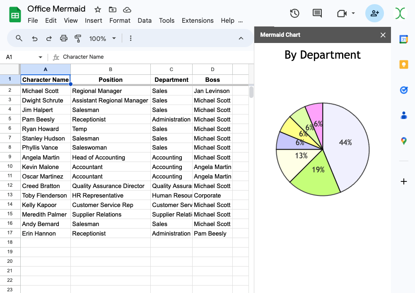The width and height of the screenshot is (415, 293).
Task: Expand the Name box cell dropdown
Action: click(x=40, y=57)
